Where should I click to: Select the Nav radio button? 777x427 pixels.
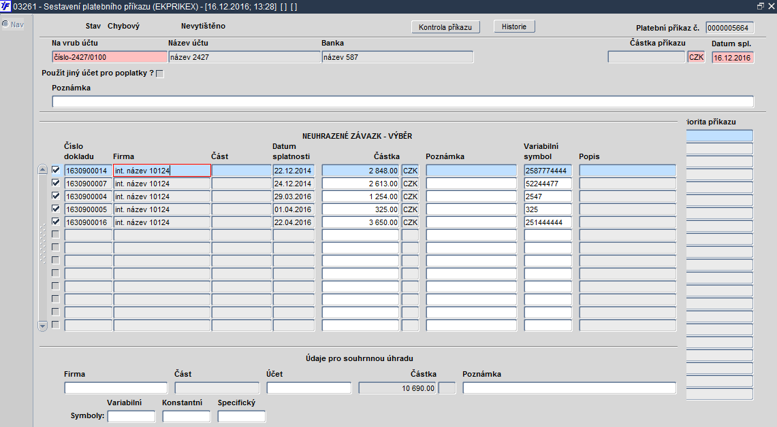coord(5,24)
